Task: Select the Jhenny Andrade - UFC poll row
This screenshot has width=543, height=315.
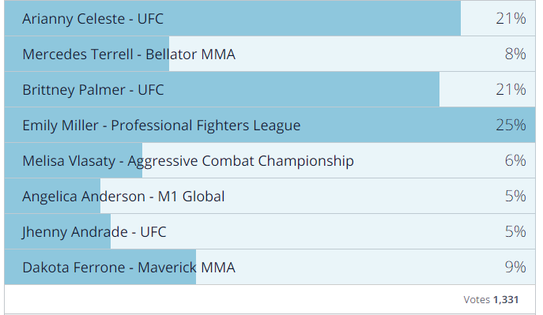Action: tap(270, 231)
